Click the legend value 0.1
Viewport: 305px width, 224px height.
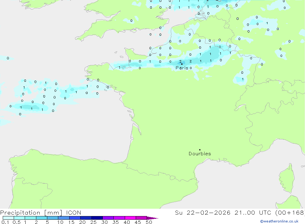tap(5, 222)
